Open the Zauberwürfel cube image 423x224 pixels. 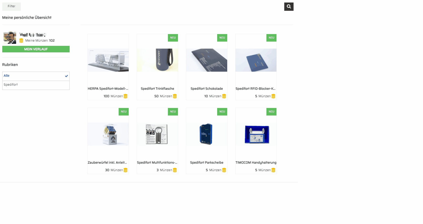[x=108, y=134]
